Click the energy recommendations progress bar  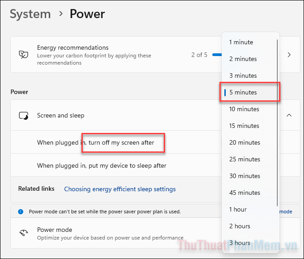coord(217,55)
